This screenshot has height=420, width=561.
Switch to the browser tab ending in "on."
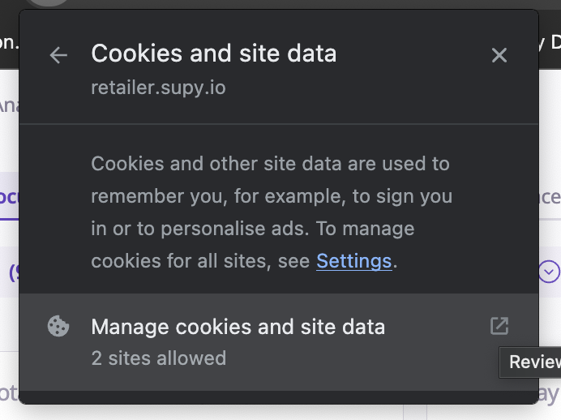(9, 42)
